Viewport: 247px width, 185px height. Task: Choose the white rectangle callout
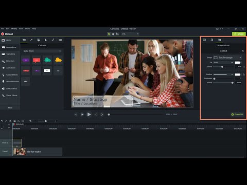(x=47, y=70)
